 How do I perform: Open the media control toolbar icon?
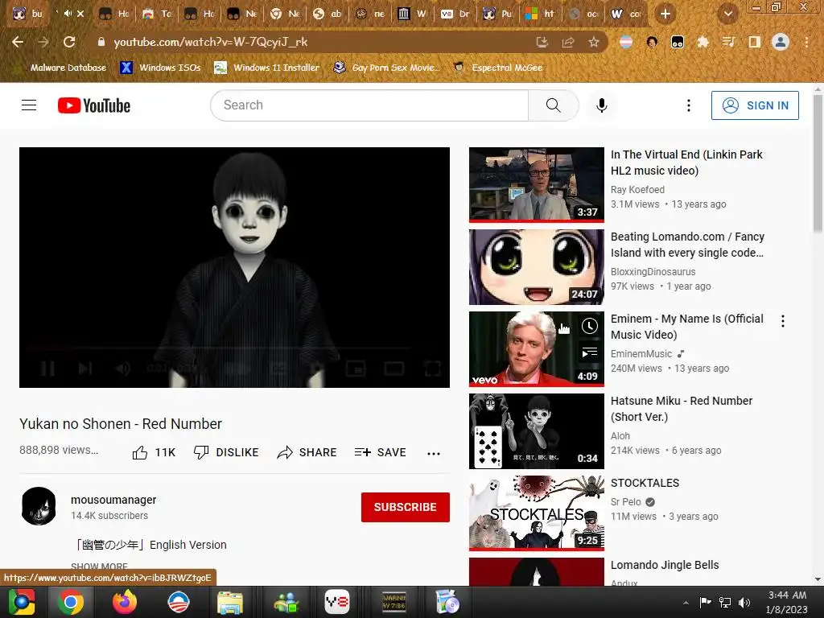(729, 42)
